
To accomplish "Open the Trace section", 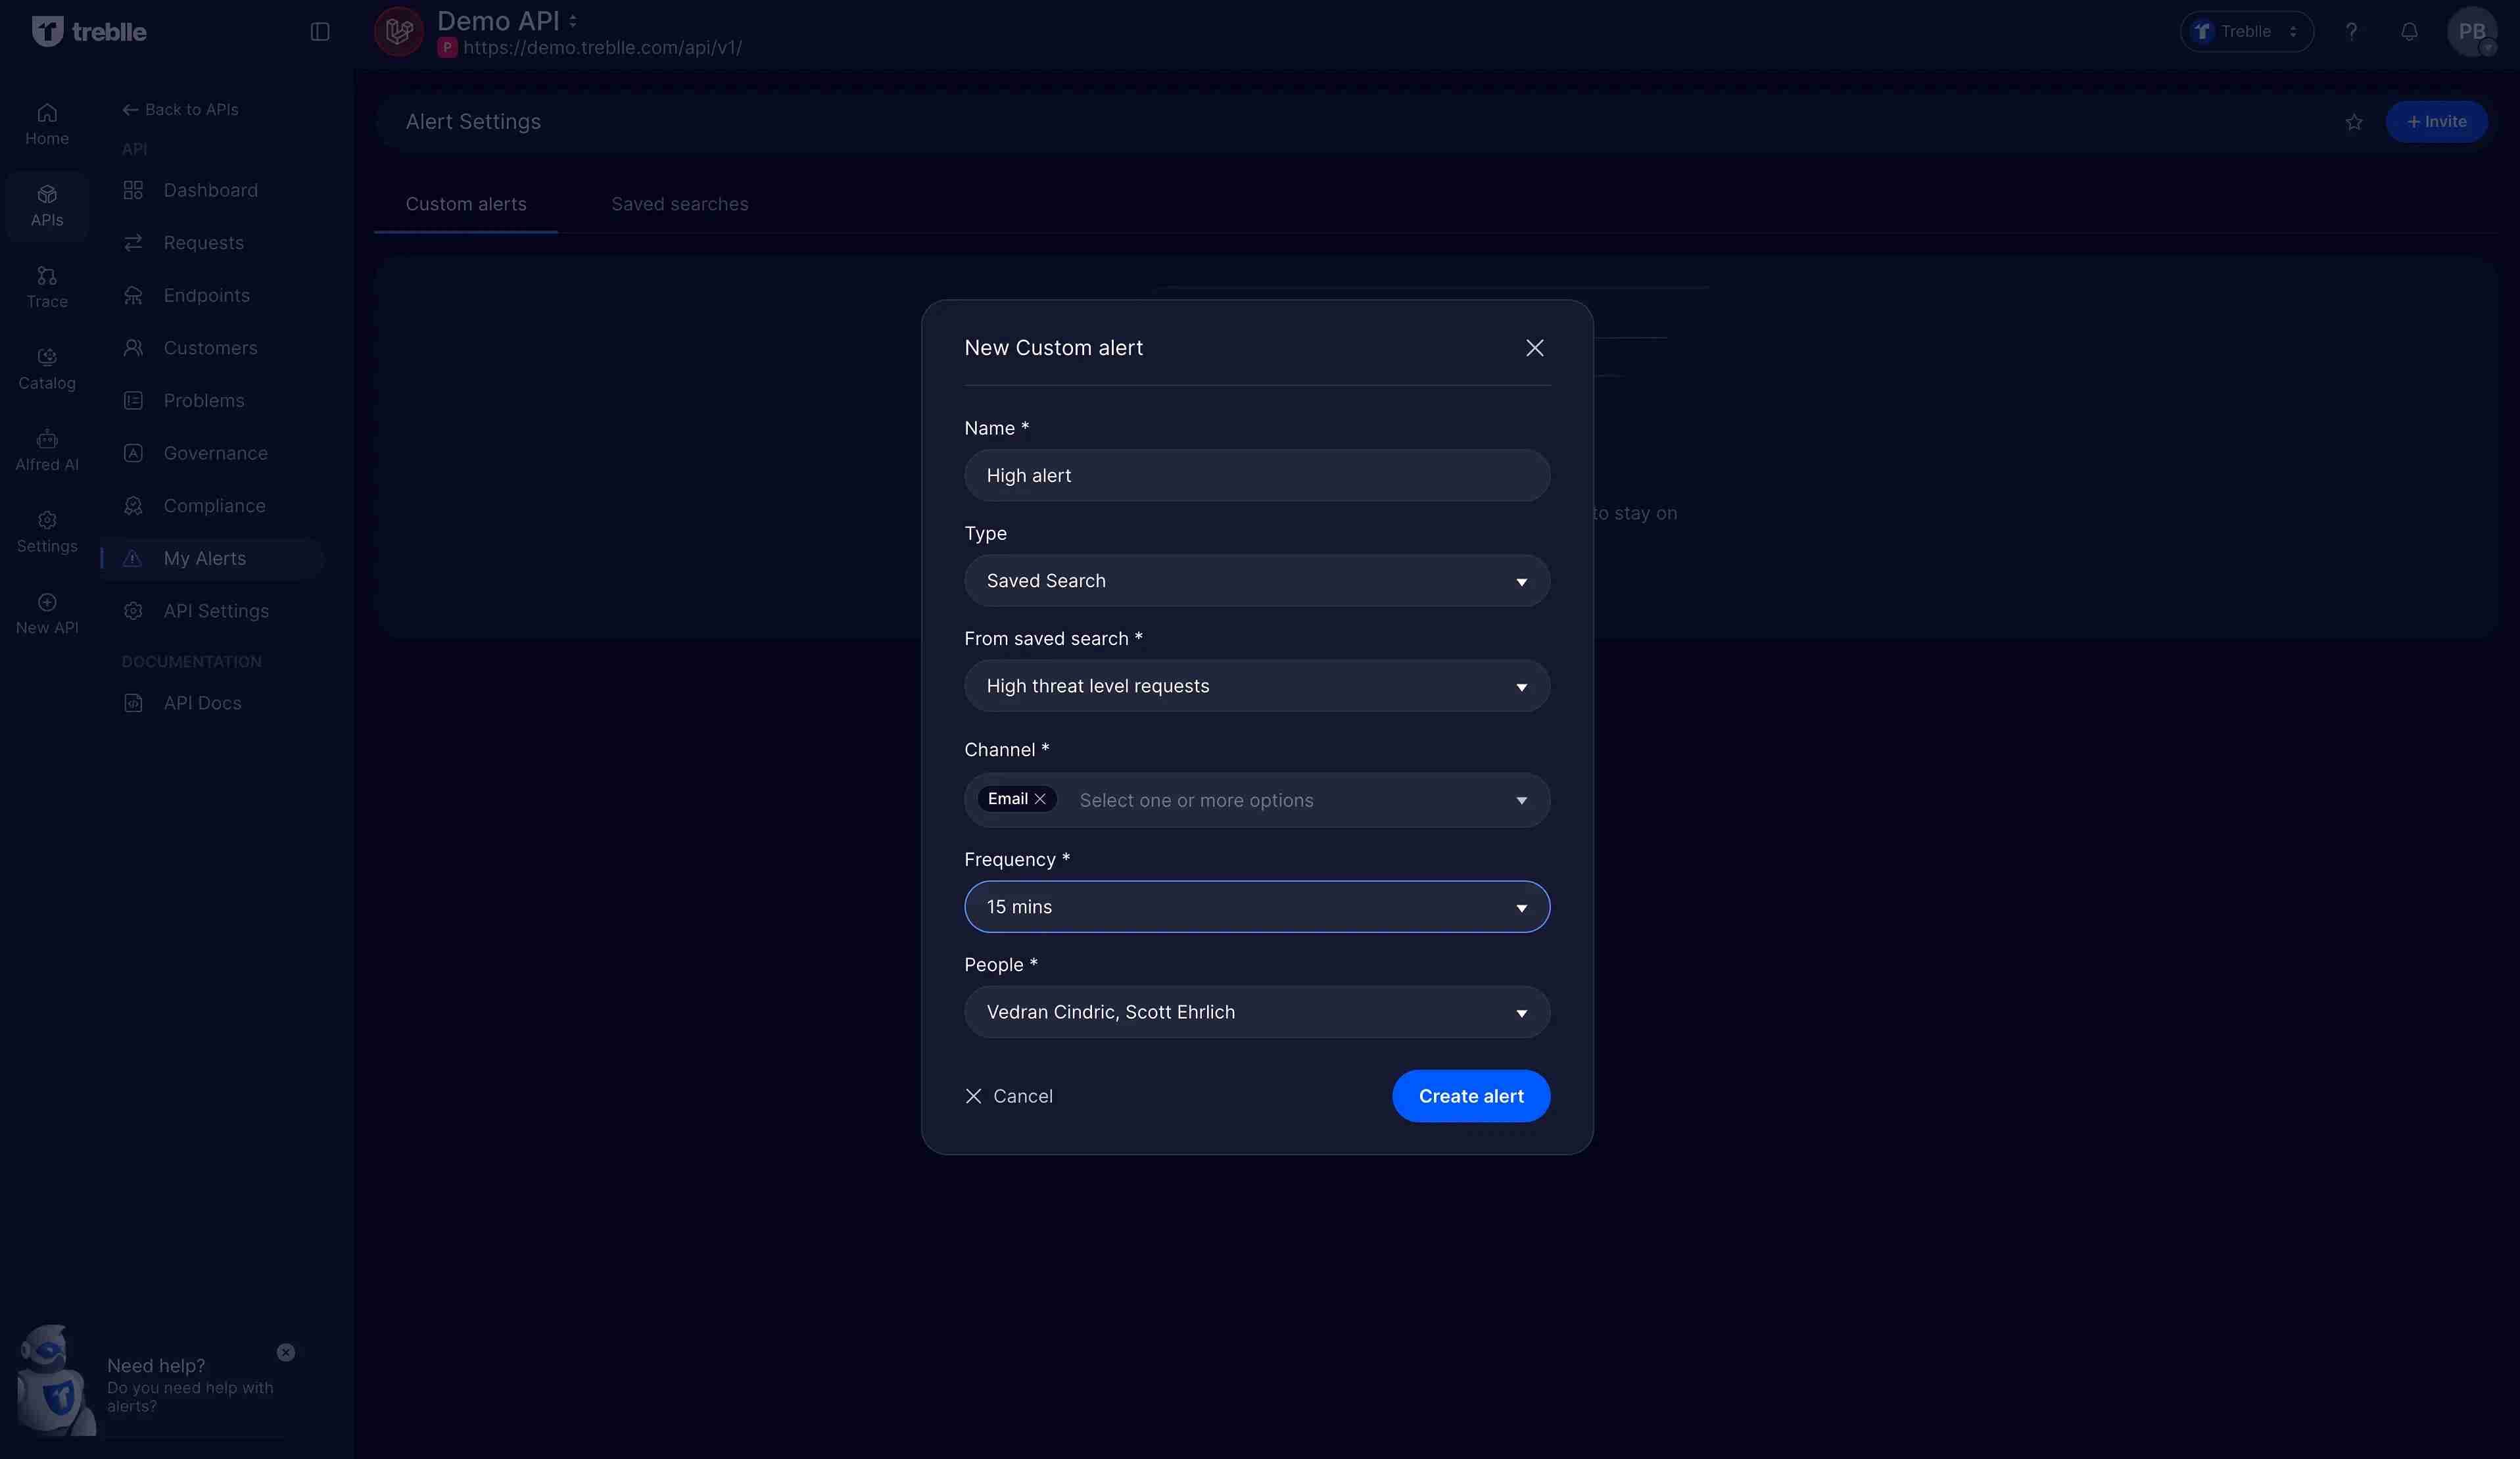I will 46,286.
